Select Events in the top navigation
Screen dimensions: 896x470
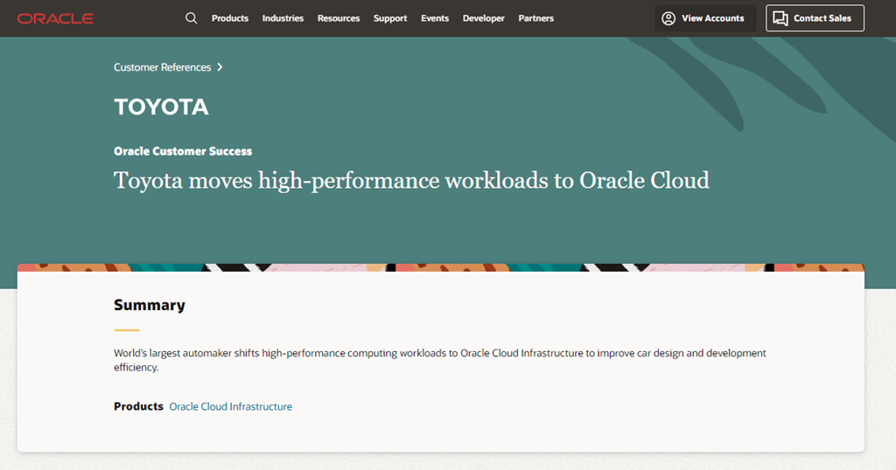(435, 18)
